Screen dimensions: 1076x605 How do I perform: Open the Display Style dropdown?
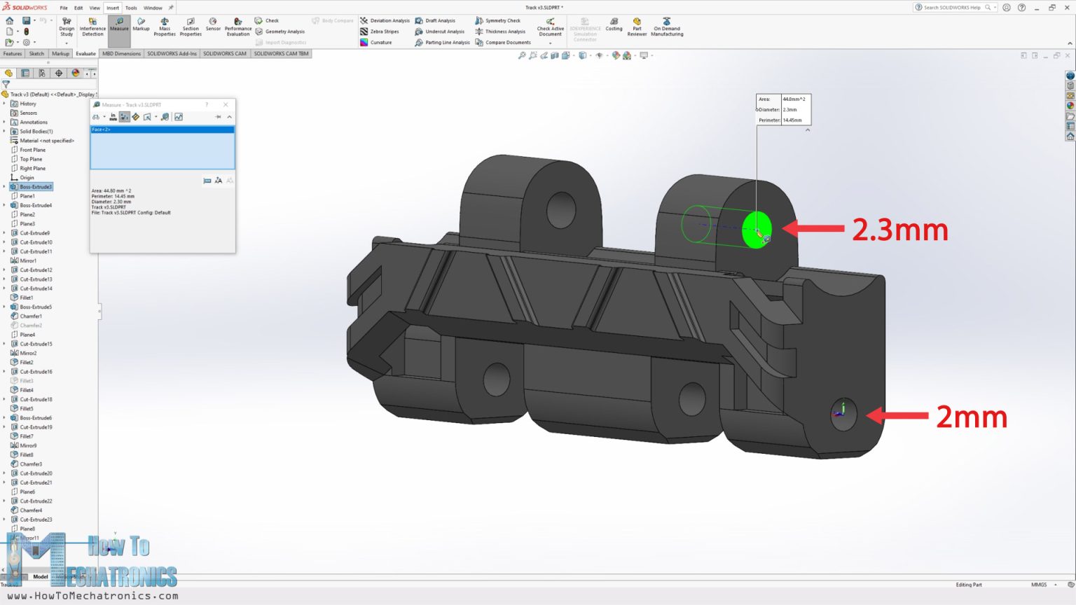(589, 55)
